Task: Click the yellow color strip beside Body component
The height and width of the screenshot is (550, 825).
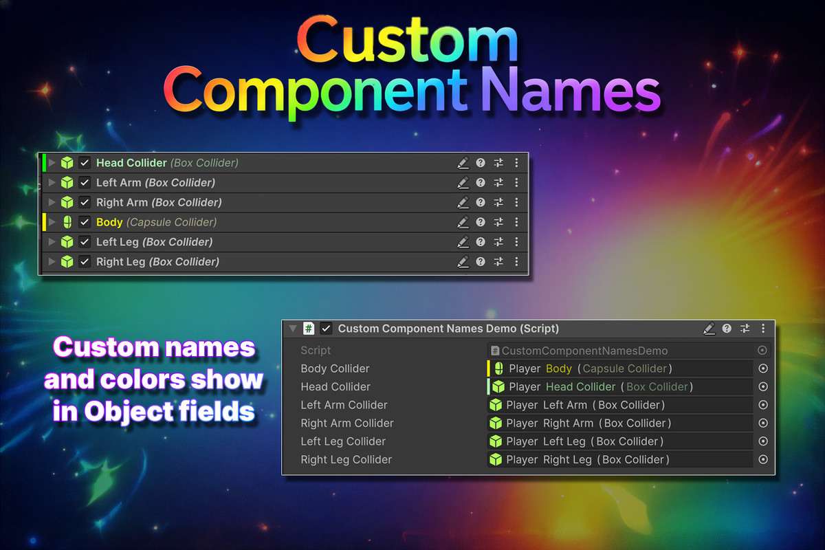Action: coord(43,222)
